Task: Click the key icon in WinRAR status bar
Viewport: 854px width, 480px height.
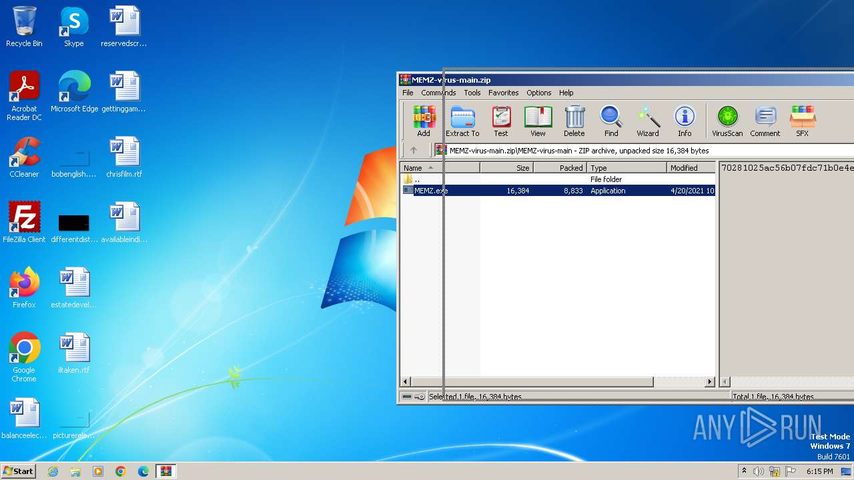Action: pos(420,397)
